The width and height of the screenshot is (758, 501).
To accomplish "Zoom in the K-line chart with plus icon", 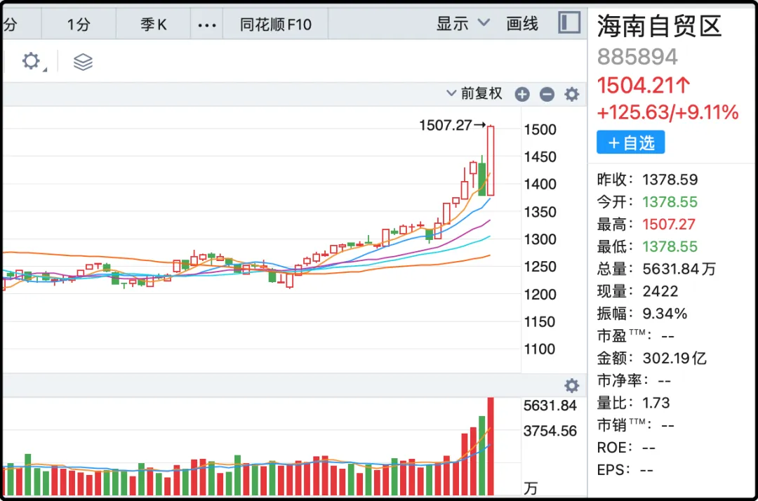I will (521, 94).
